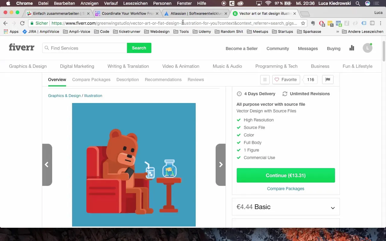Reload the Fiverr page
This screenshot has width=386, height=241.
click(x=22, y=23)
